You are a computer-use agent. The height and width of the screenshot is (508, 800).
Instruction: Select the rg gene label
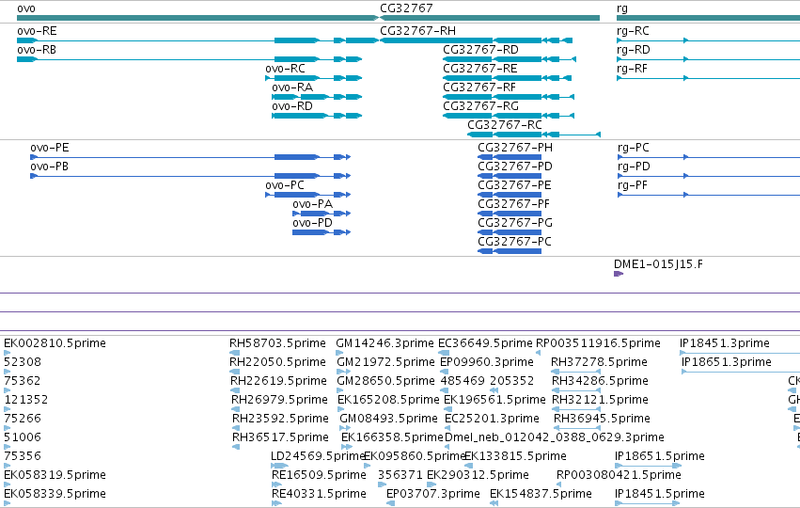(622, 9)
